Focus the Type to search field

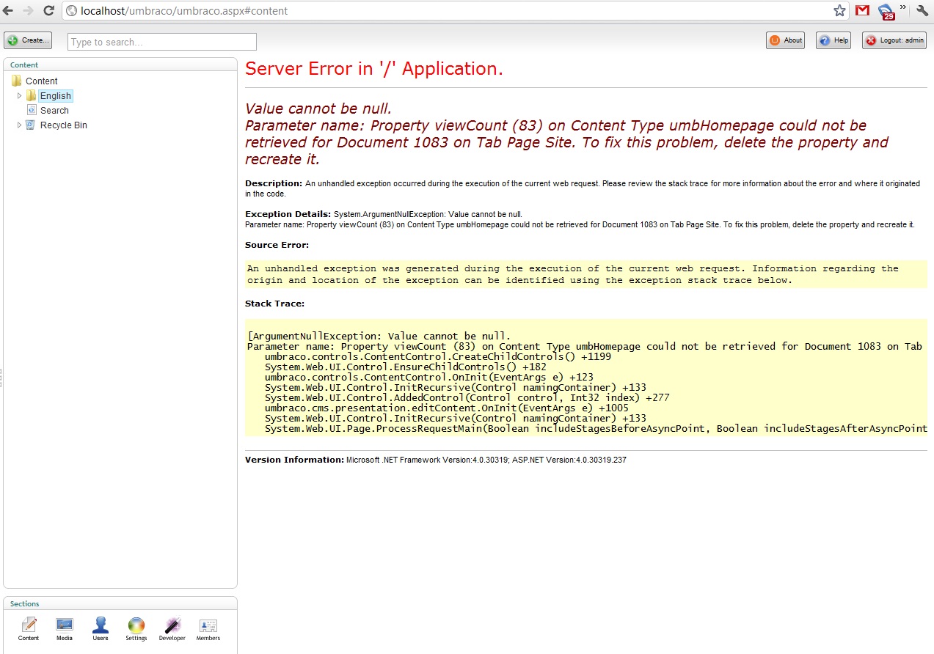pyautogui.click(x=162, y=42)
